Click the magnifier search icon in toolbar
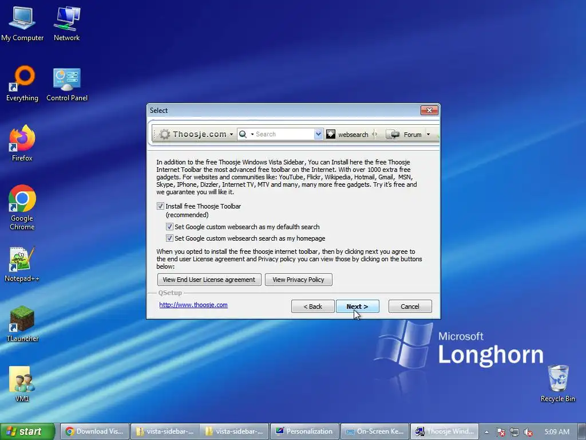 point(243,134)
